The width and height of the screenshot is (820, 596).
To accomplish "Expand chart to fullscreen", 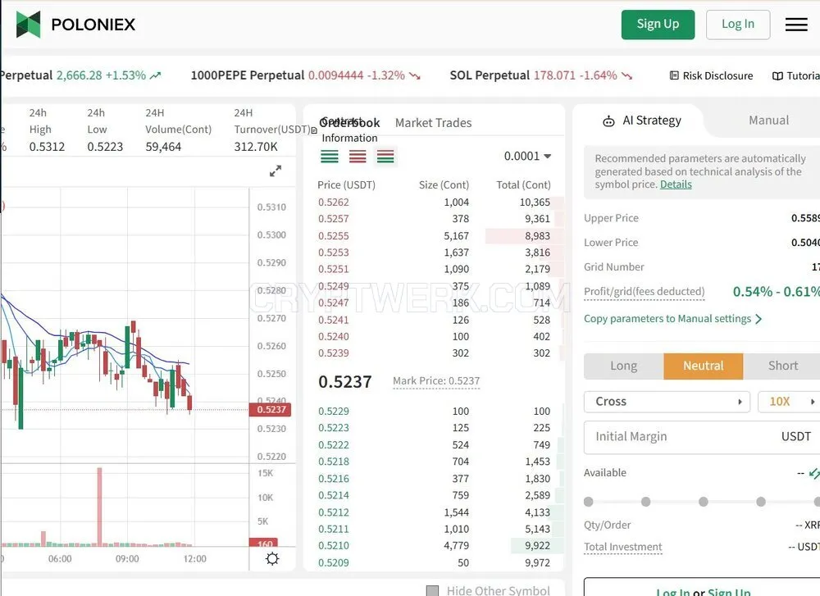I will pyautogui.click(x=275, y=171).
